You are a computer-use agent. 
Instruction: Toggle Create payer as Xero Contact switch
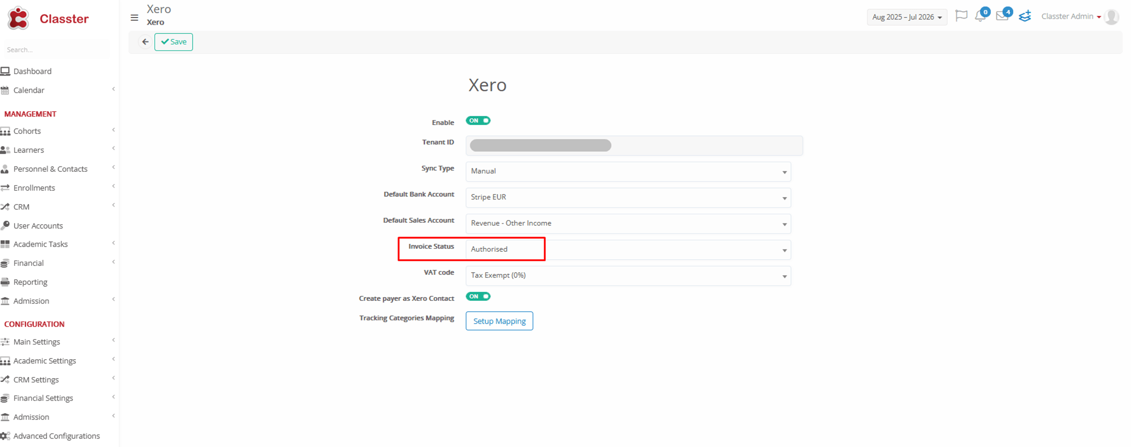478,296
